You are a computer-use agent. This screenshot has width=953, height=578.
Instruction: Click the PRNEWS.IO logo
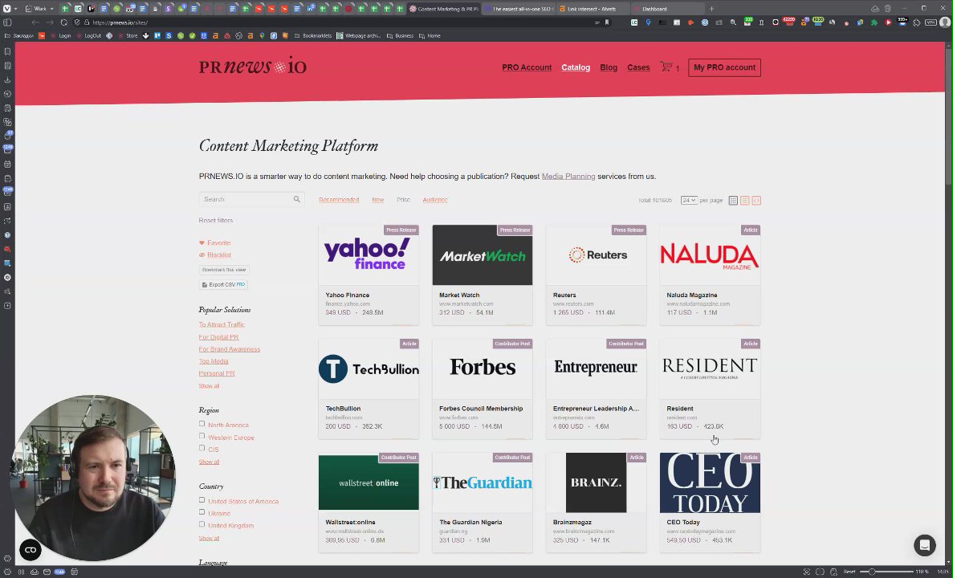click(252, 66)
